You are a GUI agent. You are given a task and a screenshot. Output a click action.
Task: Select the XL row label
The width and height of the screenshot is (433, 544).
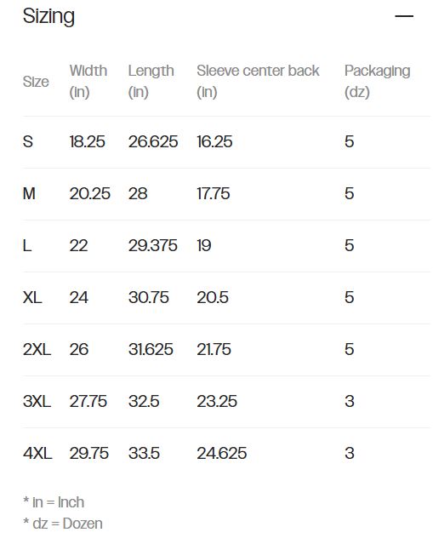(x=32, y=297)
